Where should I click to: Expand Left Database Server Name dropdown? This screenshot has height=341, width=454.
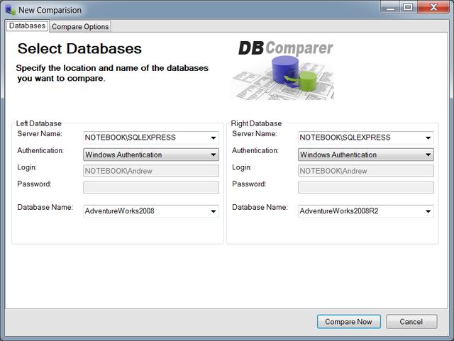pos(213,138)
